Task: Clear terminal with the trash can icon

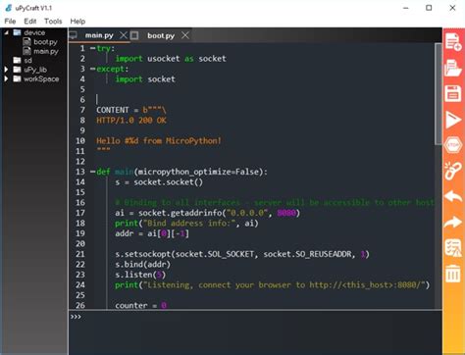Action: 453,274
